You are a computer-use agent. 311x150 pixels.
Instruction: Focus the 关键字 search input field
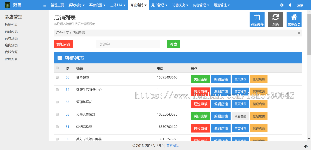[128, 44]
